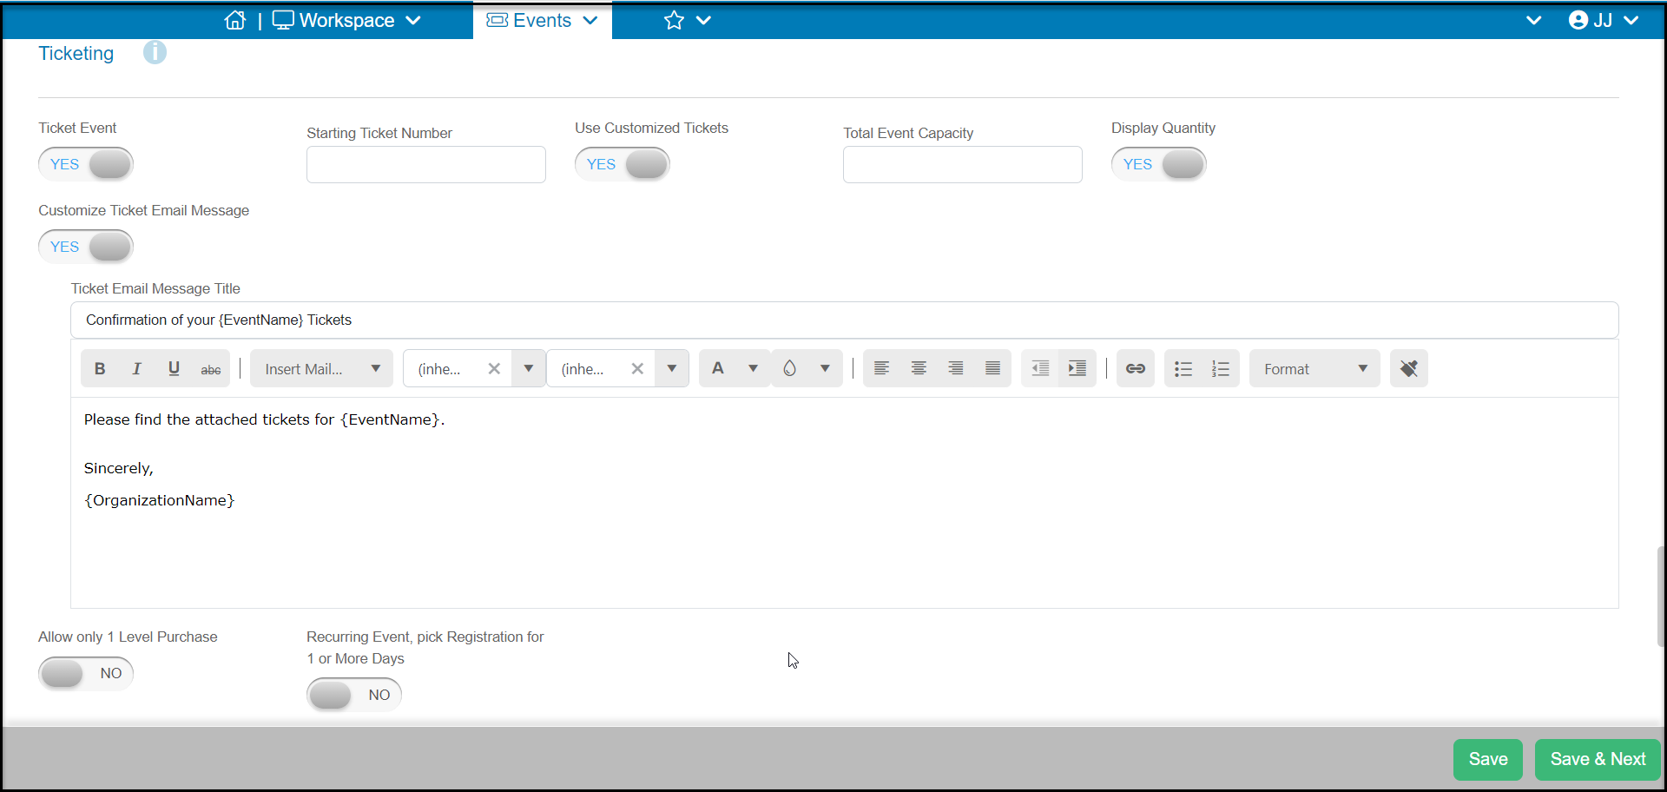Apply italic formatting

click(x=136, y=368)
